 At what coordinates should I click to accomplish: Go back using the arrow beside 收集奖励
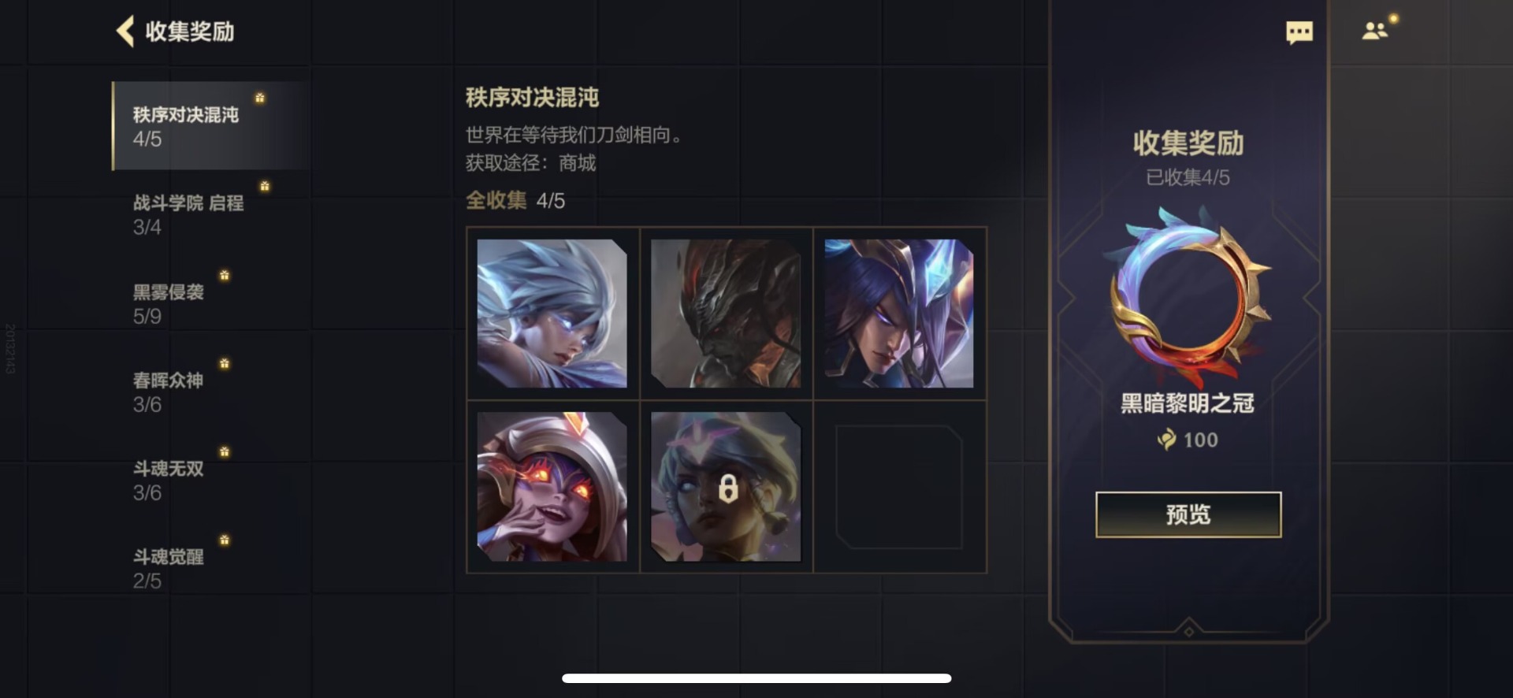tap(125, 32)
